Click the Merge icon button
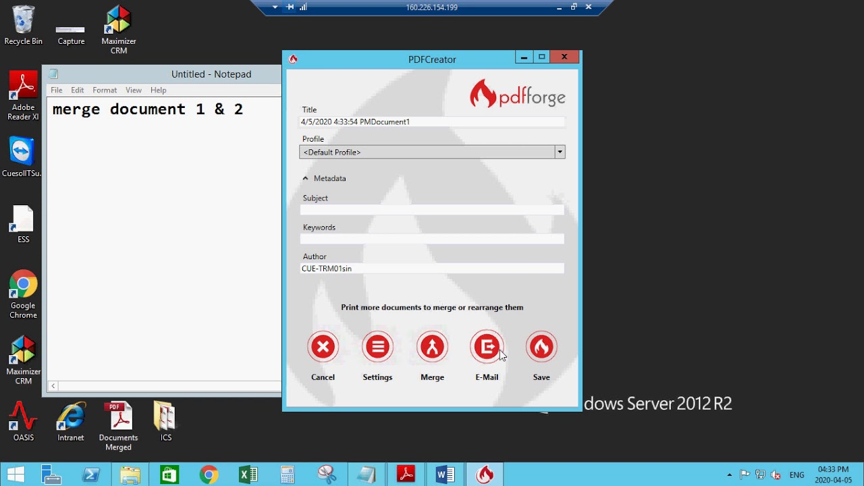The height and width of the screenshot is (486, 864). [x=432, y=347]
